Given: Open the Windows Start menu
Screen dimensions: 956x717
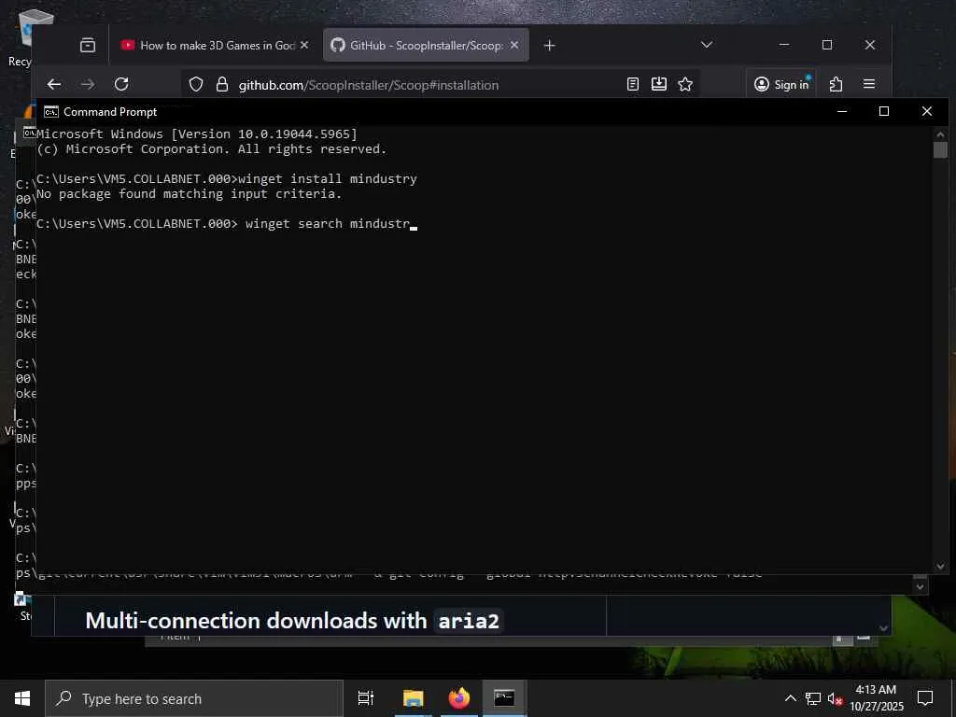Looking at the screenshot, I should (22, 698).
